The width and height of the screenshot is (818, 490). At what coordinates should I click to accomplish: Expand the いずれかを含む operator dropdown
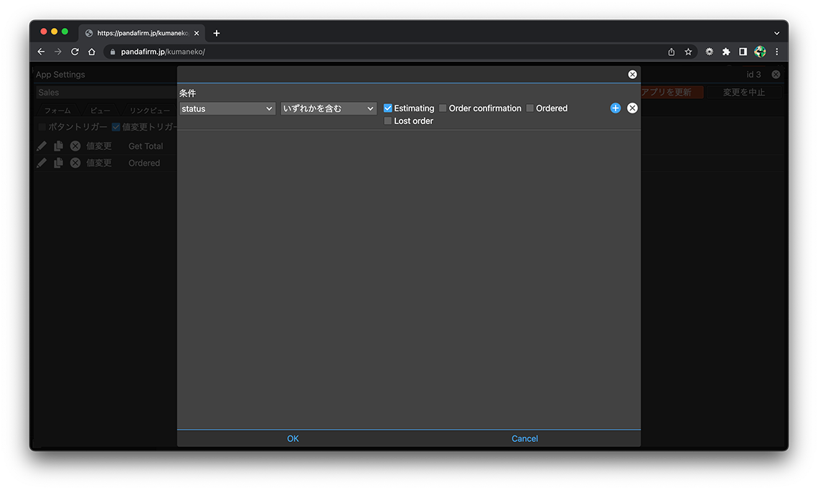tap(329, 108)
